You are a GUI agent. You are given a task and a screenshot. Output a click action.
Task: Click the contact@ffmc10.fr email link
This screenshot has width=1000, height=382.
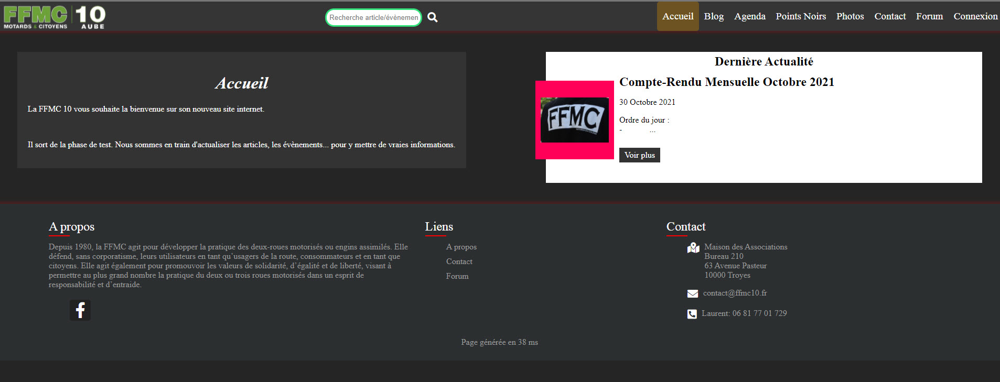pyautogui.click(x=735, y=293)
